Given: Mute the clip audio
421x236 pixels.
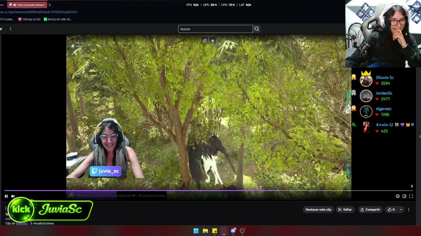Looking at the screenshot, I should tap(13, 196).
